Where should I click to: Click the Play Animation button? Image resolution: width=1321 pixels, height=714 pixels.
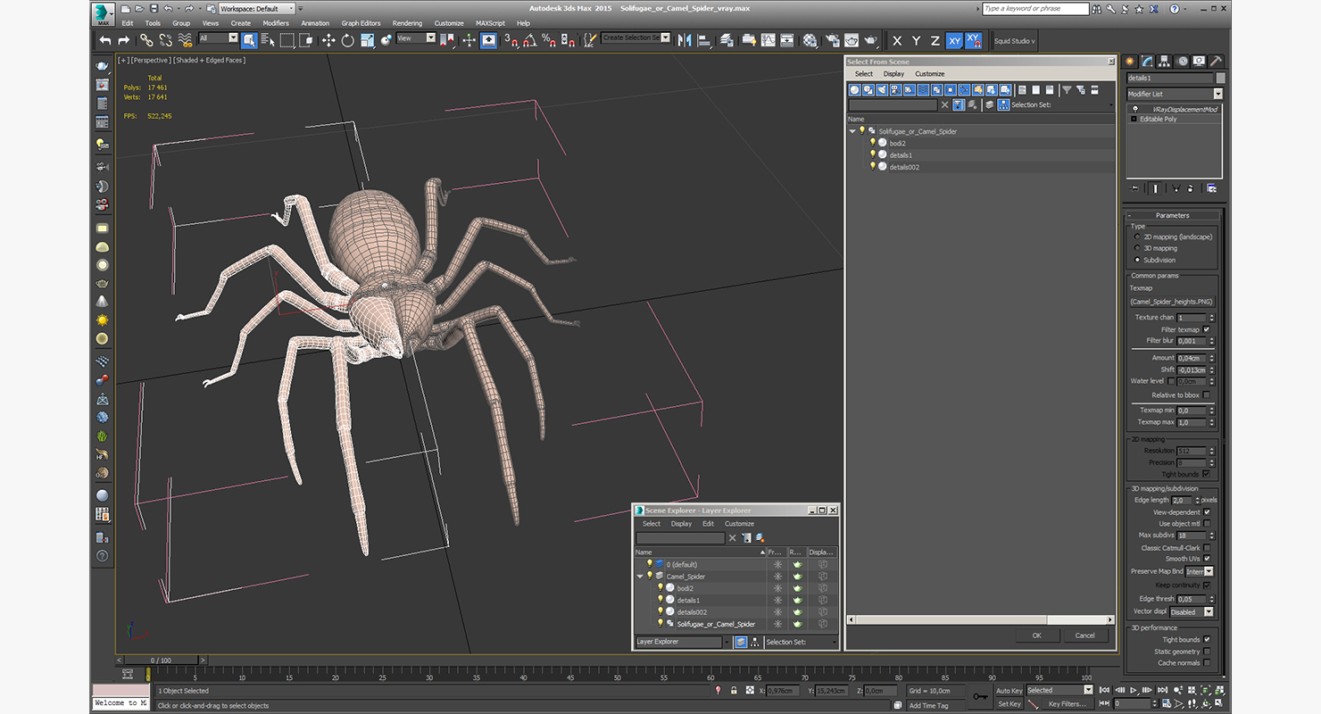1134,690
